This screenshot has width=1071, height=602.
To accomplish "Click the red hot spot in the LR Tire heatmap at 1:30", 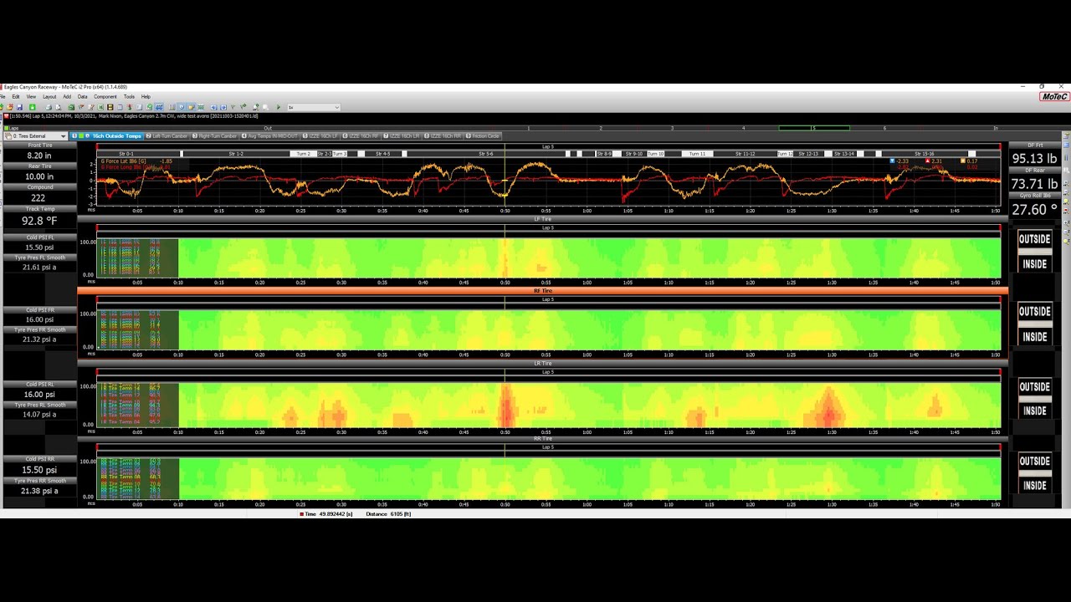I will click(x=829, y=408).
